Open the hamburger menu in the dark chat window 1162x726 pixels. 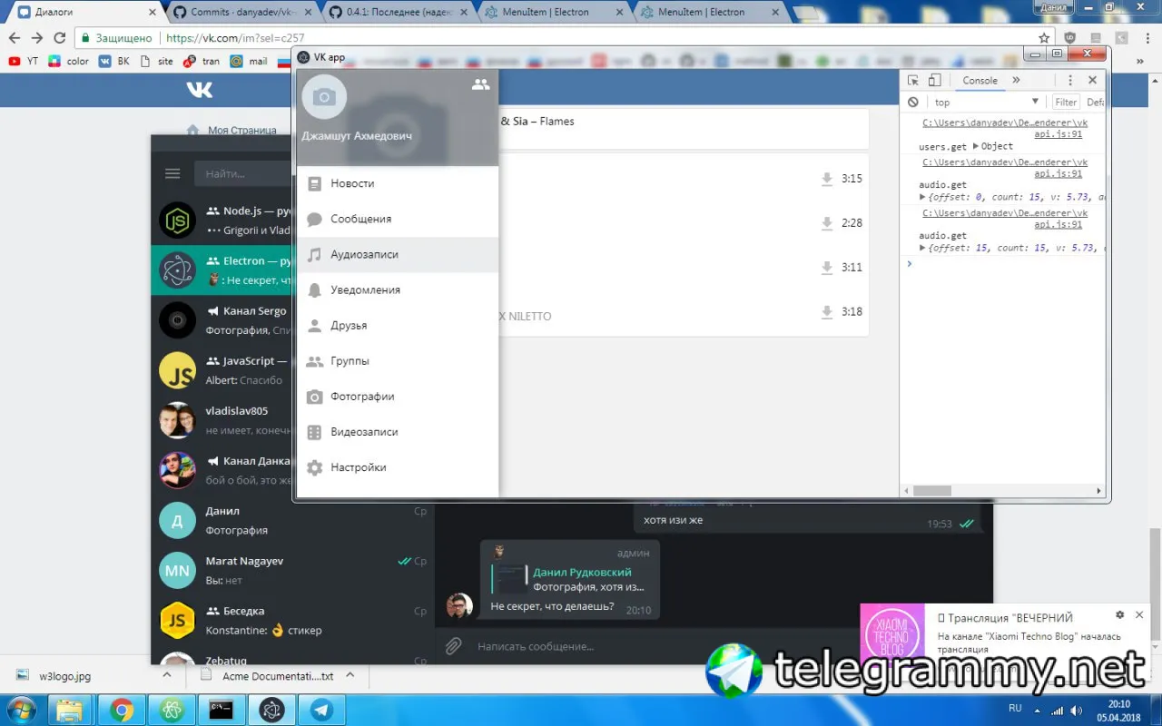tap(172, 173)
